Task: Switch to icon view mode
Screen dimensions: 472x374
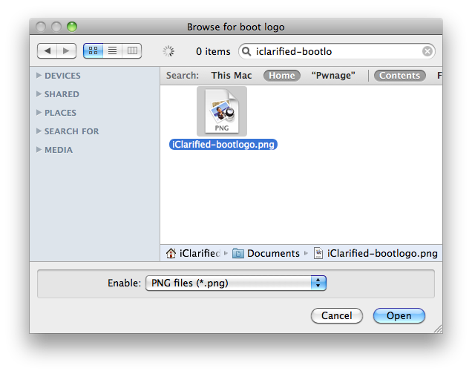Action: [x=94, y=51]
